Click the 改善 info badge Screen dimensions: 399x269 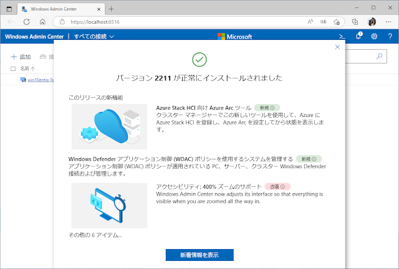(x=277, y=187)
